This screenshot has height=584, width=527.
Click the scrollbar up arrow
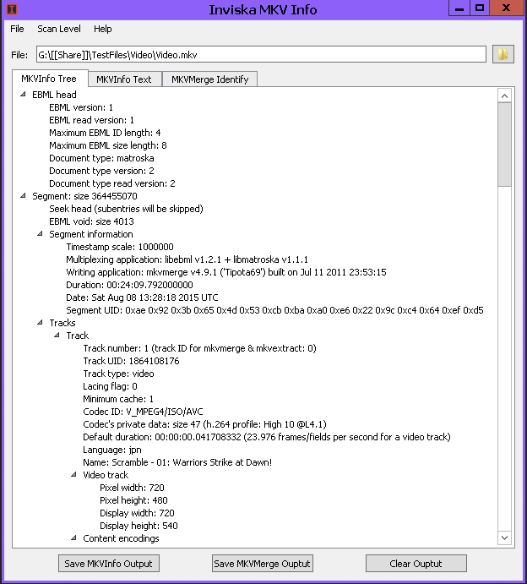click(505, 96)
